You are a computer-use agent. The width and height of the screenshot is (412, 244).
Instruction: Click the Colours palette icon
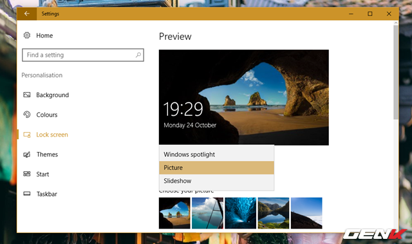27,115
